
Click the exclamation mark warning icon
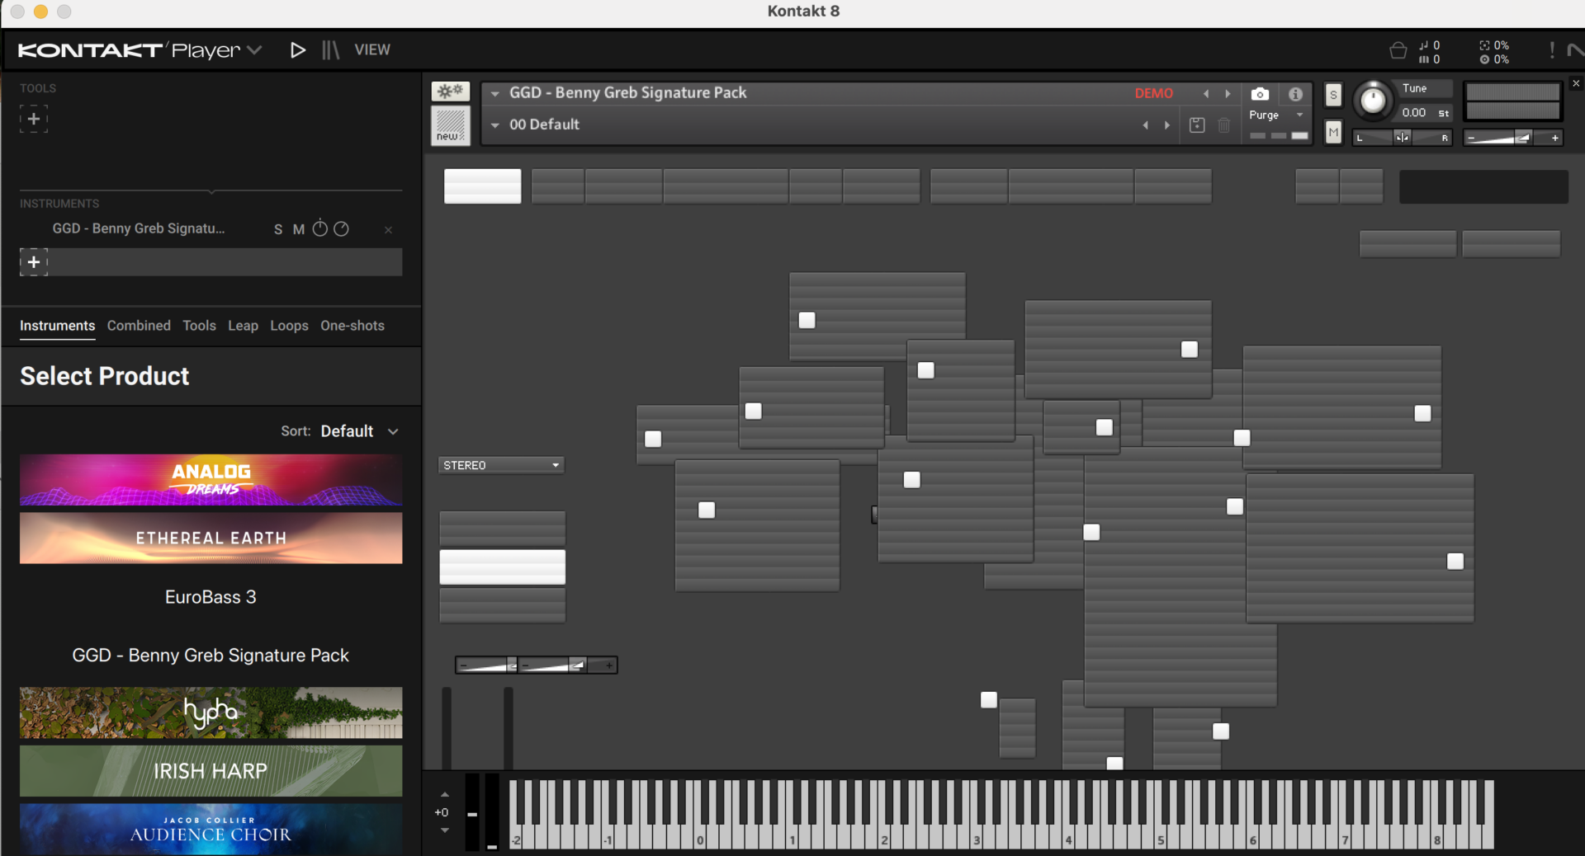pos(1552,51)
